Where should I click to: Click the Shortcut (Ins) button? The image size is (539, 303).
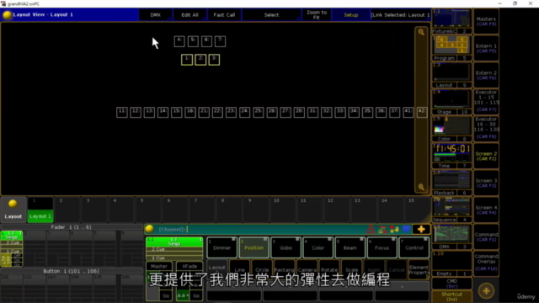451,296
